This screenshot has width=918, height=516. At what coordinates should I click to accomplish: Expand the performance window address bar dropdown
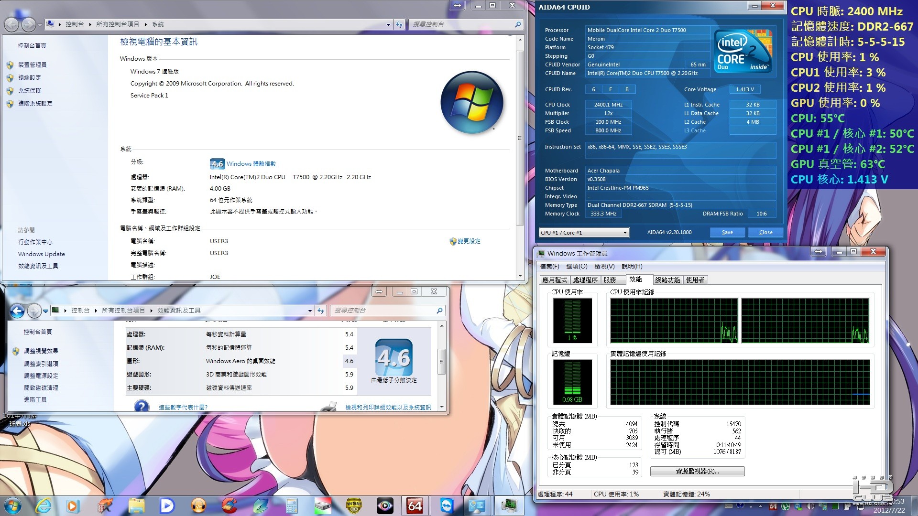click(x=310, y=311)
